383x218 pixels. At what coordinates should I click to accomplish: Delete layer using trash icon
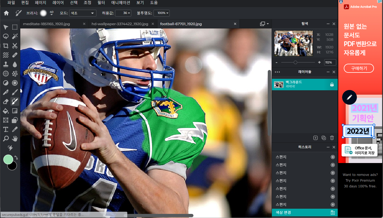click(332, 138)
